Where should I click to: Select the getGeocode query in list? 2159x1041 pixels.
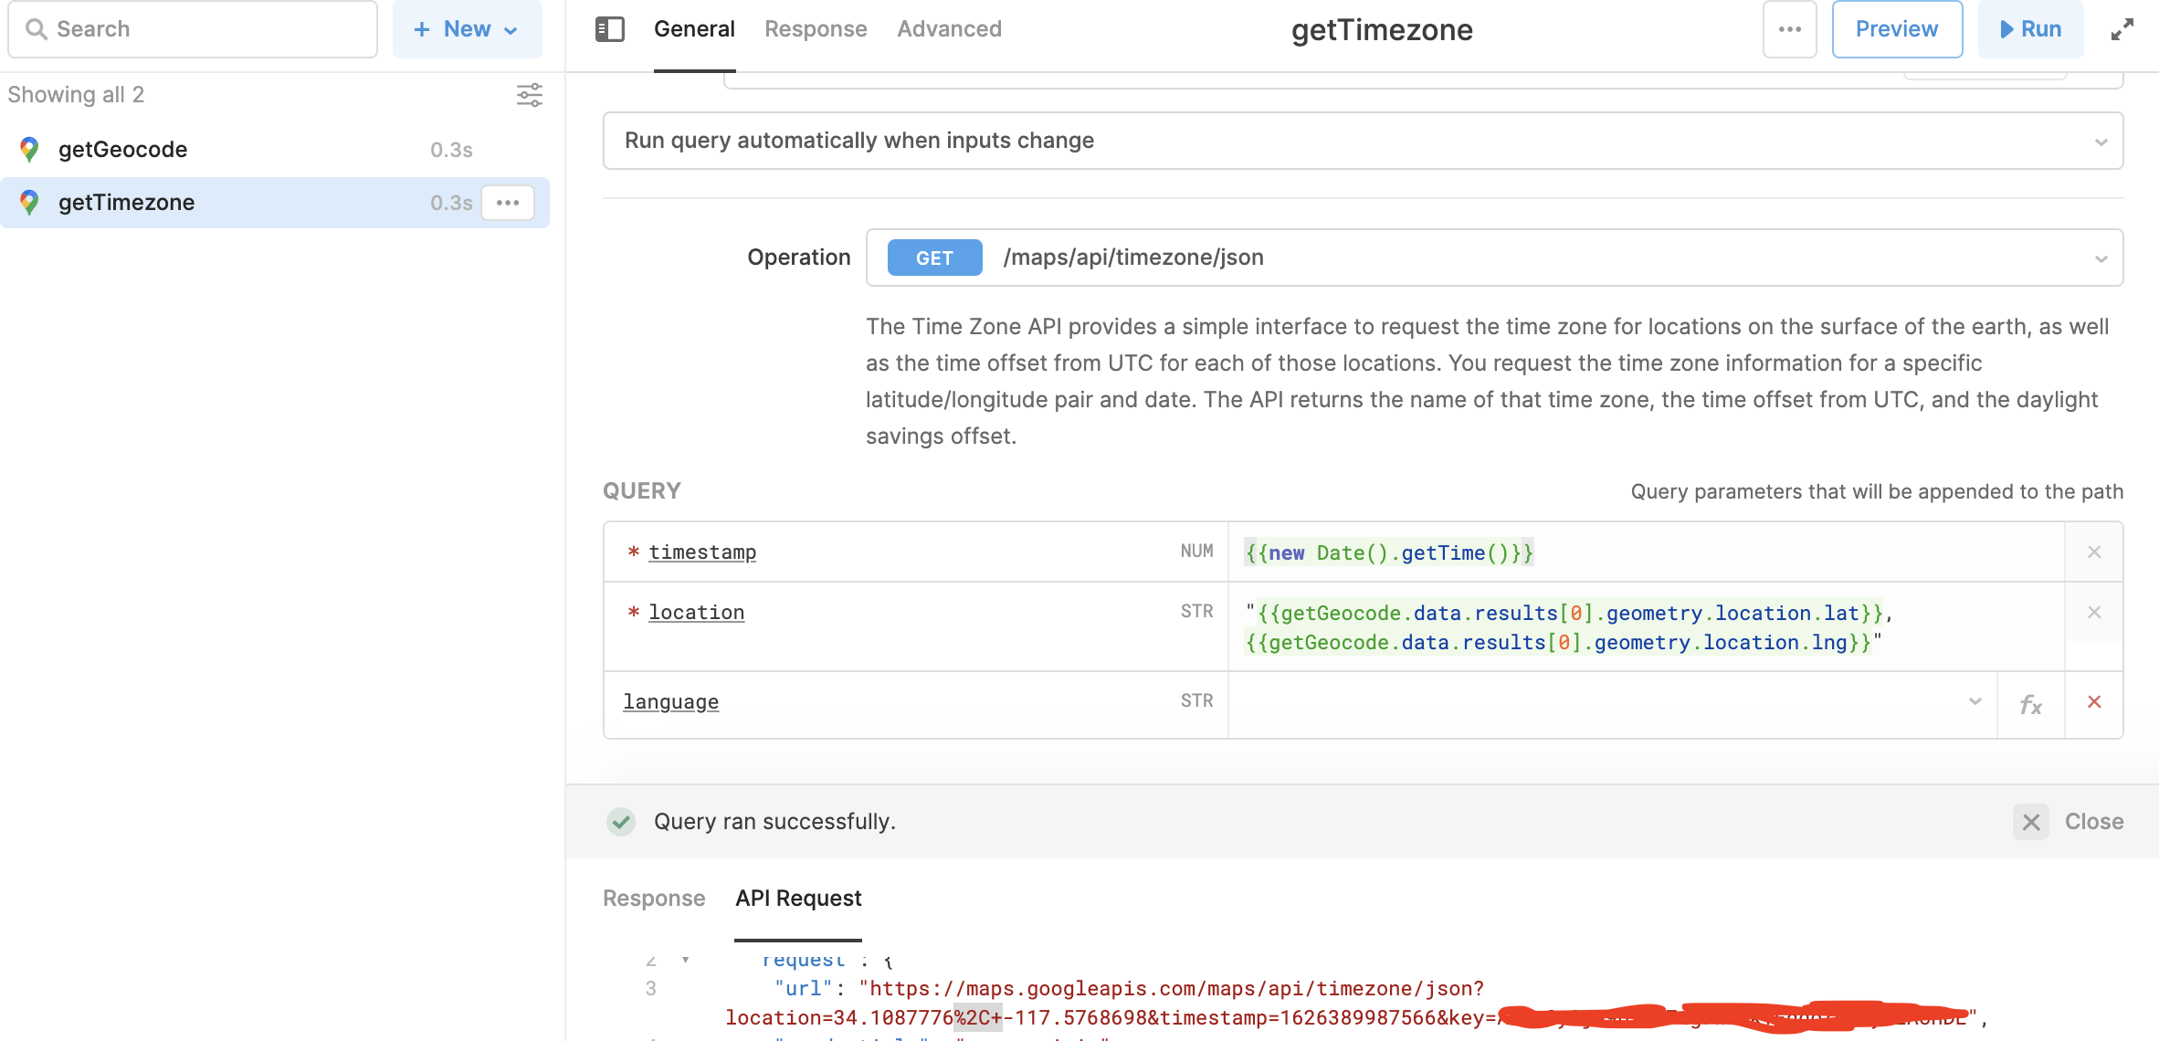click(123, 150)
